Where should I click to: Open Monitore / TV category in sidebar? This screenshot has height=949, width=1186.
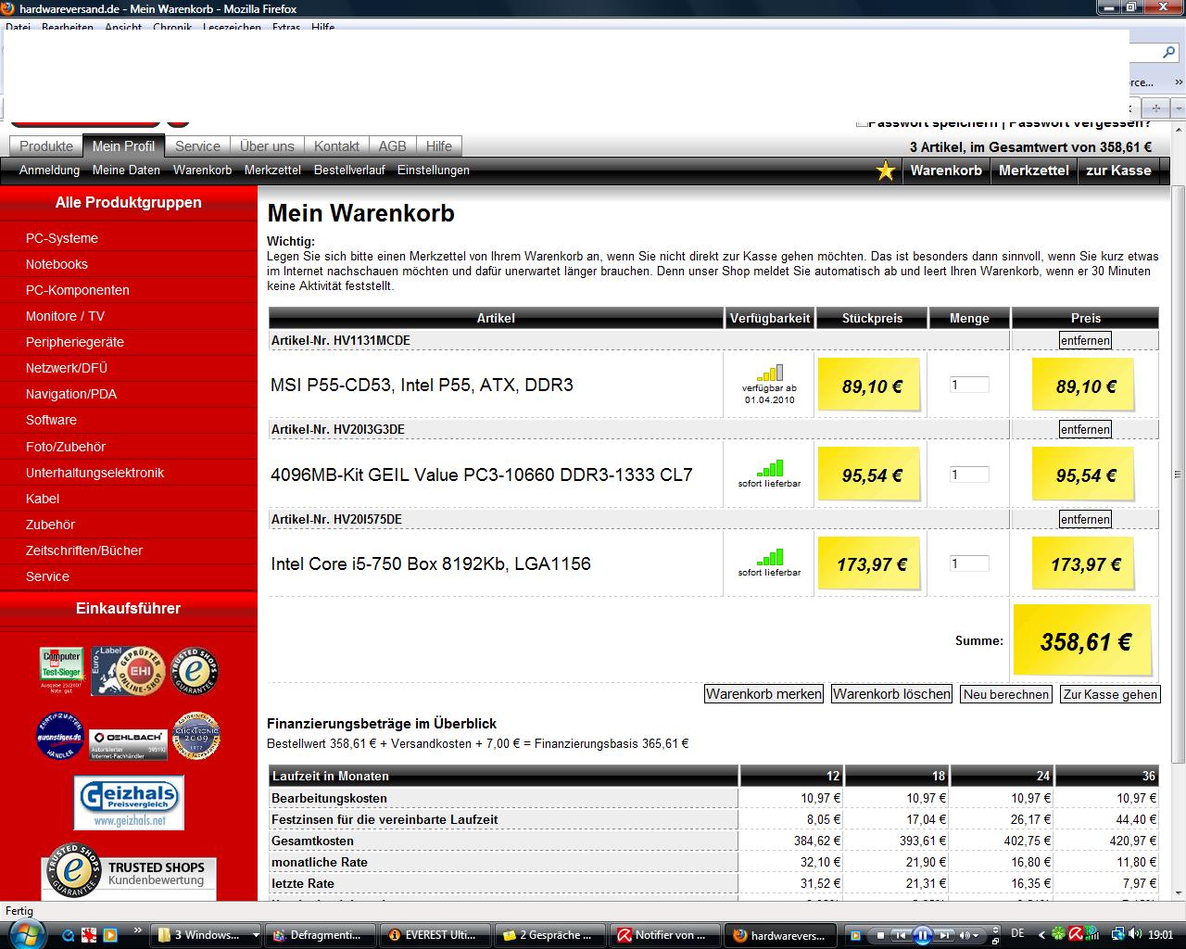(65, 316)
